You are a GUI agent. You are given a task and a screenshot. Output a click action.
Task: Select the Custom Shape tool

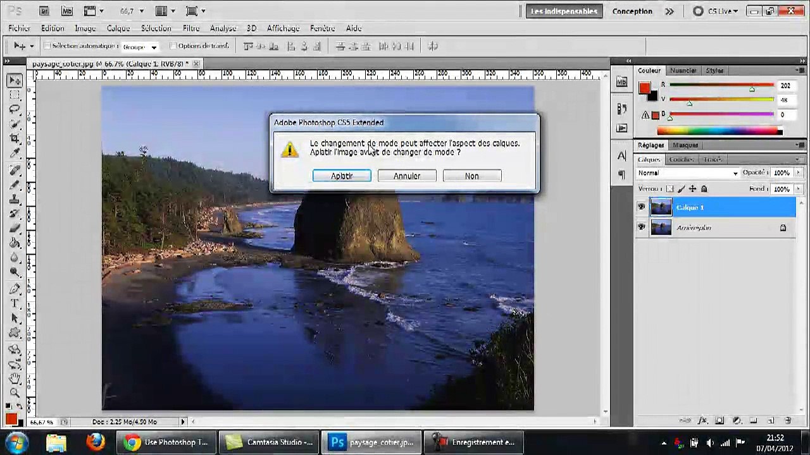(15, 332)
